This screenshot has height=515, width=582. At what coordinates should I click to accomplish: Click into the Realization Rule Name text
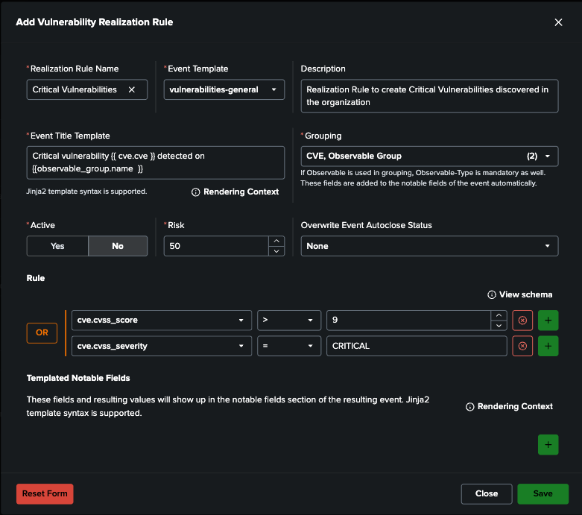(x=75, y=89)
